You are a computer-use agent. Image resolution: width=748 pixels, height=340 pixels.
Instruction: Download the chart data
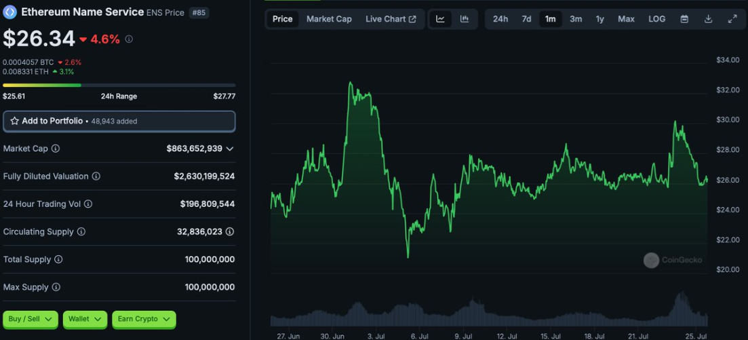click(709, 19)
